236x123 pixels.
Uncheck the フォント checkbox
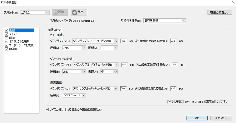point(6,34)
